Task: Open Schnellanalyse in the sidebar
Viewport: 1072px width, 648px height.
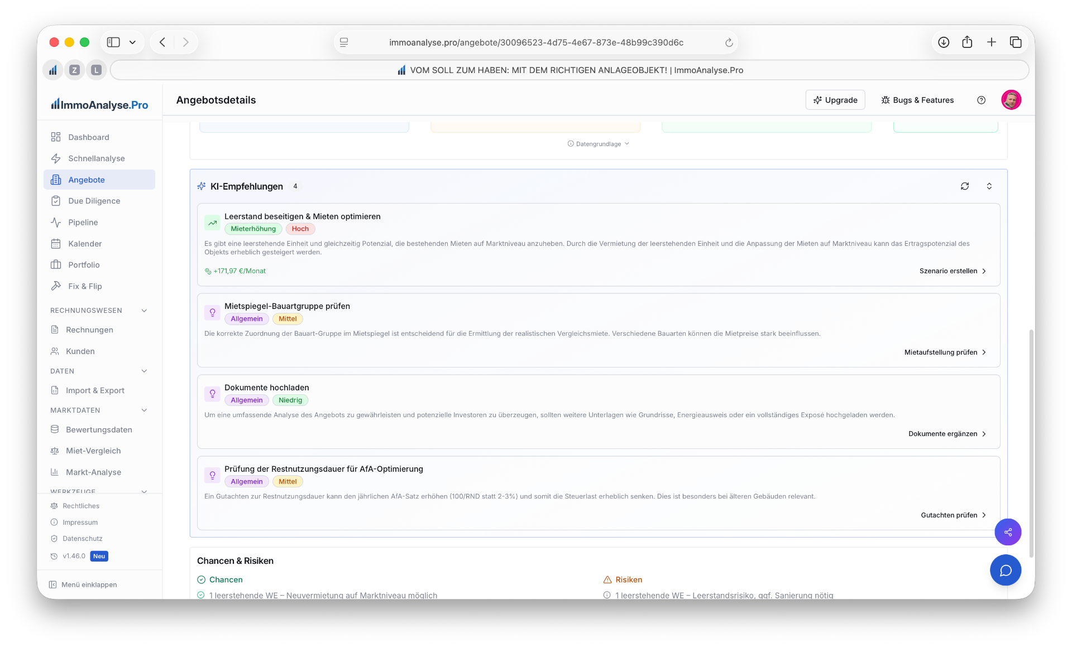Action: tap(99, 158)
